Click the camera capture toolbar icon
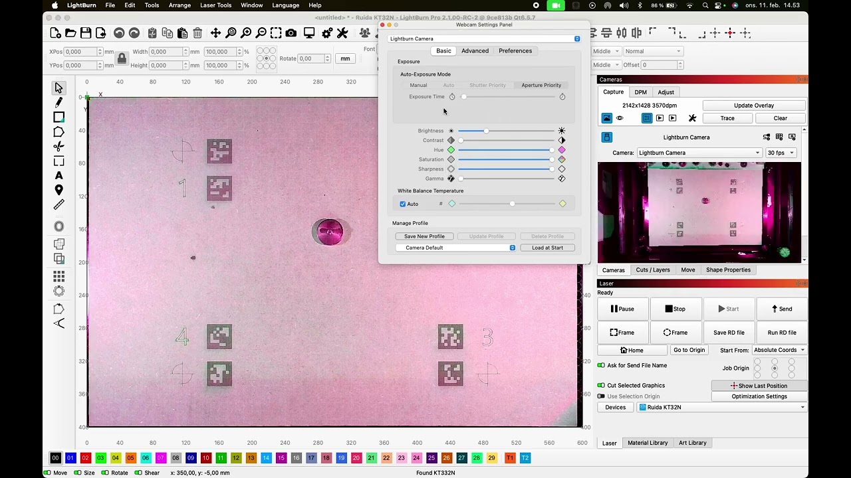This screenshot has height=478, width=851. [291, 33]
